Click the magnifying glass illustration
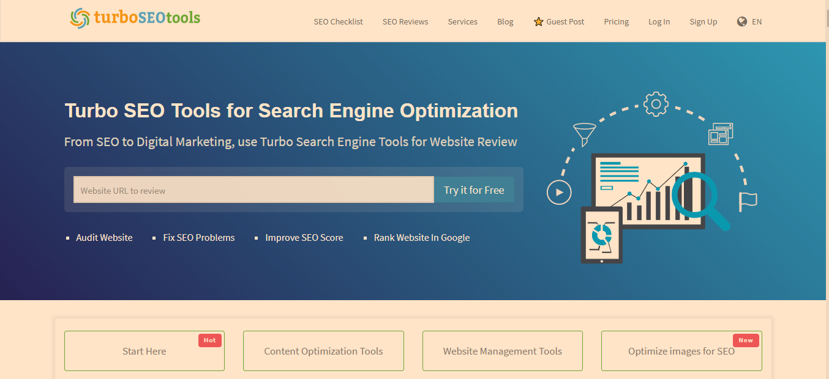The width and height of the screenshot is (829, 379). click(702, 201)
